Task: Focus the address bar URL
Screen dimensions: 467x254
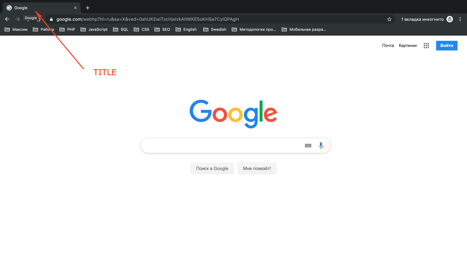Action: (x=148, y=19)
